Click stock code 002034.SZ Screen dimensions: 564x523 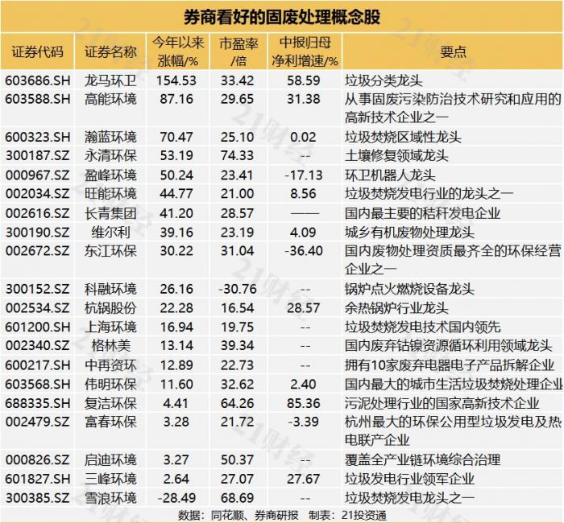(x=37, y=194)
